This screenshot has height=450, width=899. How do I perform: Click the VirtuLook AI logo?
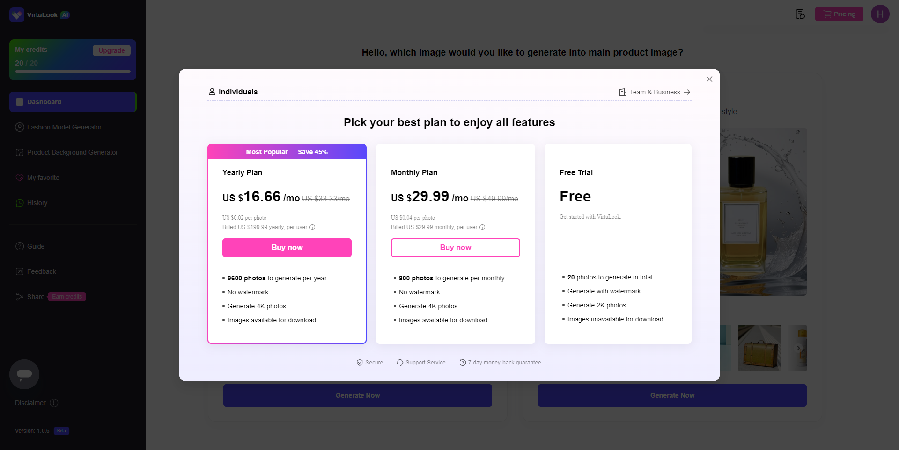click(x=39, y=15)
